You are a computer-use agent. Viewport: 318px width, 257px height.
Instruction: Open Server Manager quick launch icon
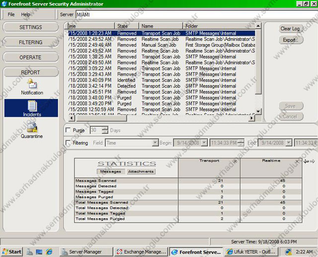coord(30,252)
